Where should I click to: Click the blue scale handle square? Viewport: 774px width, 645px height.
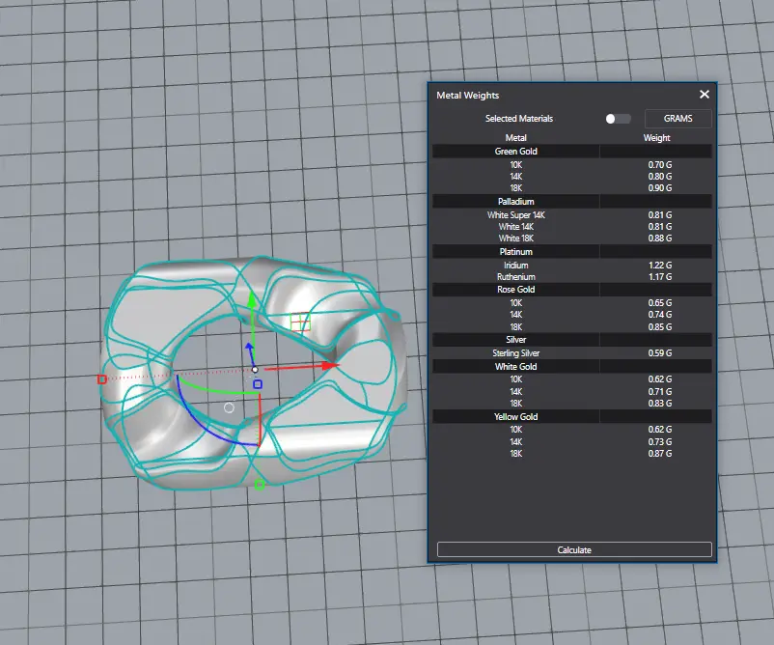pos(258,384)
